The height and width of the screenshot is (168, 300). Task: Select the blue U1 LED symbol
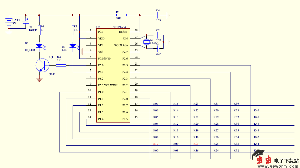(x=73, y=46)
